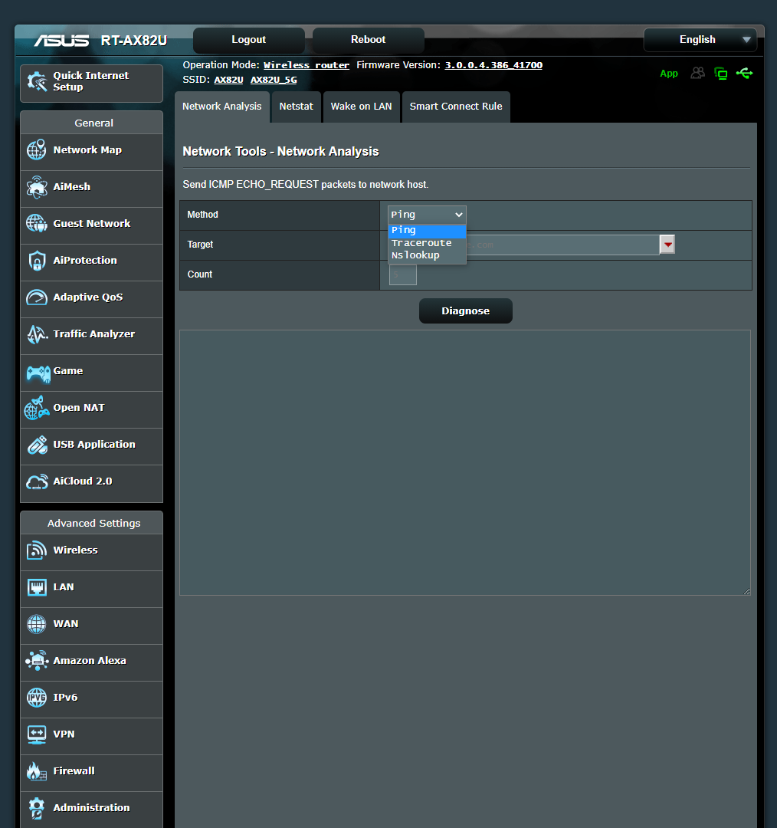Viewport: 777px width, 828px height.
Task: Click the Game controller icon
Action: [x=38, y=373]
